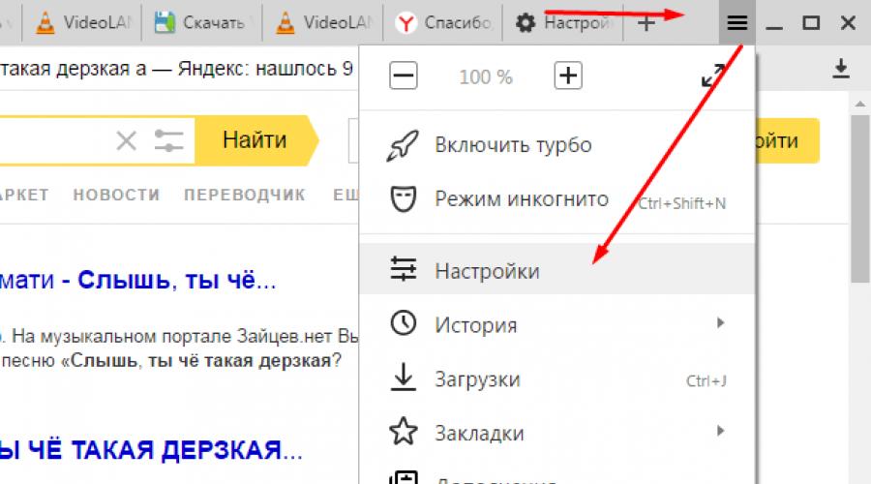The image size is (871, 484).
Task: Click the yellow Найти search button
Action: (x=255, y=140)
